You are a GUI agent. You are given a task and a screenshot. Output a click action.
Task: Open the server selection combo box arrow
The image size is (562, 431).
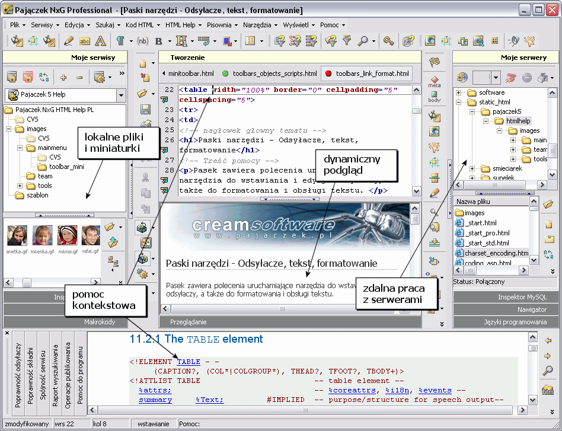point(496,78)
